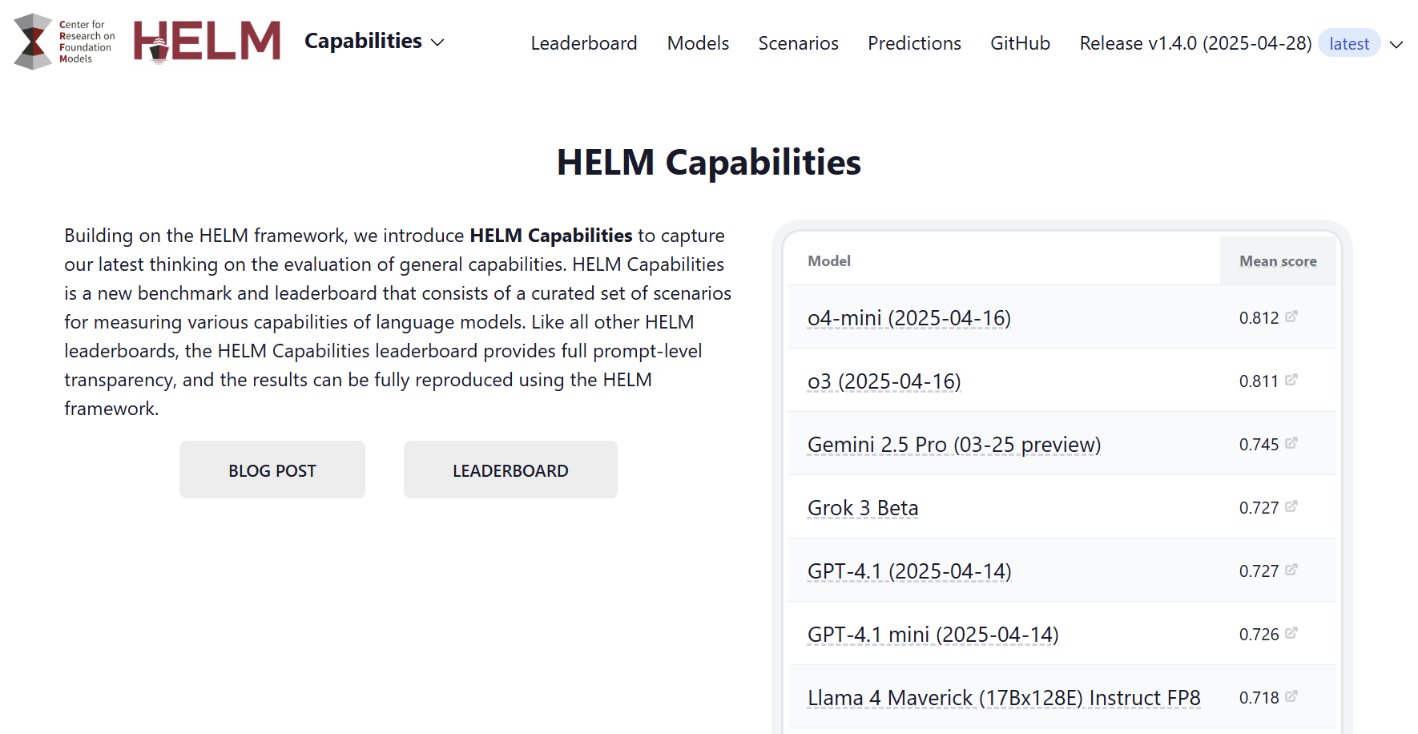Open Llama 4 Maverick Instruct FP8 link
The height and width of the screenshot is (734, 1418).
tap(1004, 698)
